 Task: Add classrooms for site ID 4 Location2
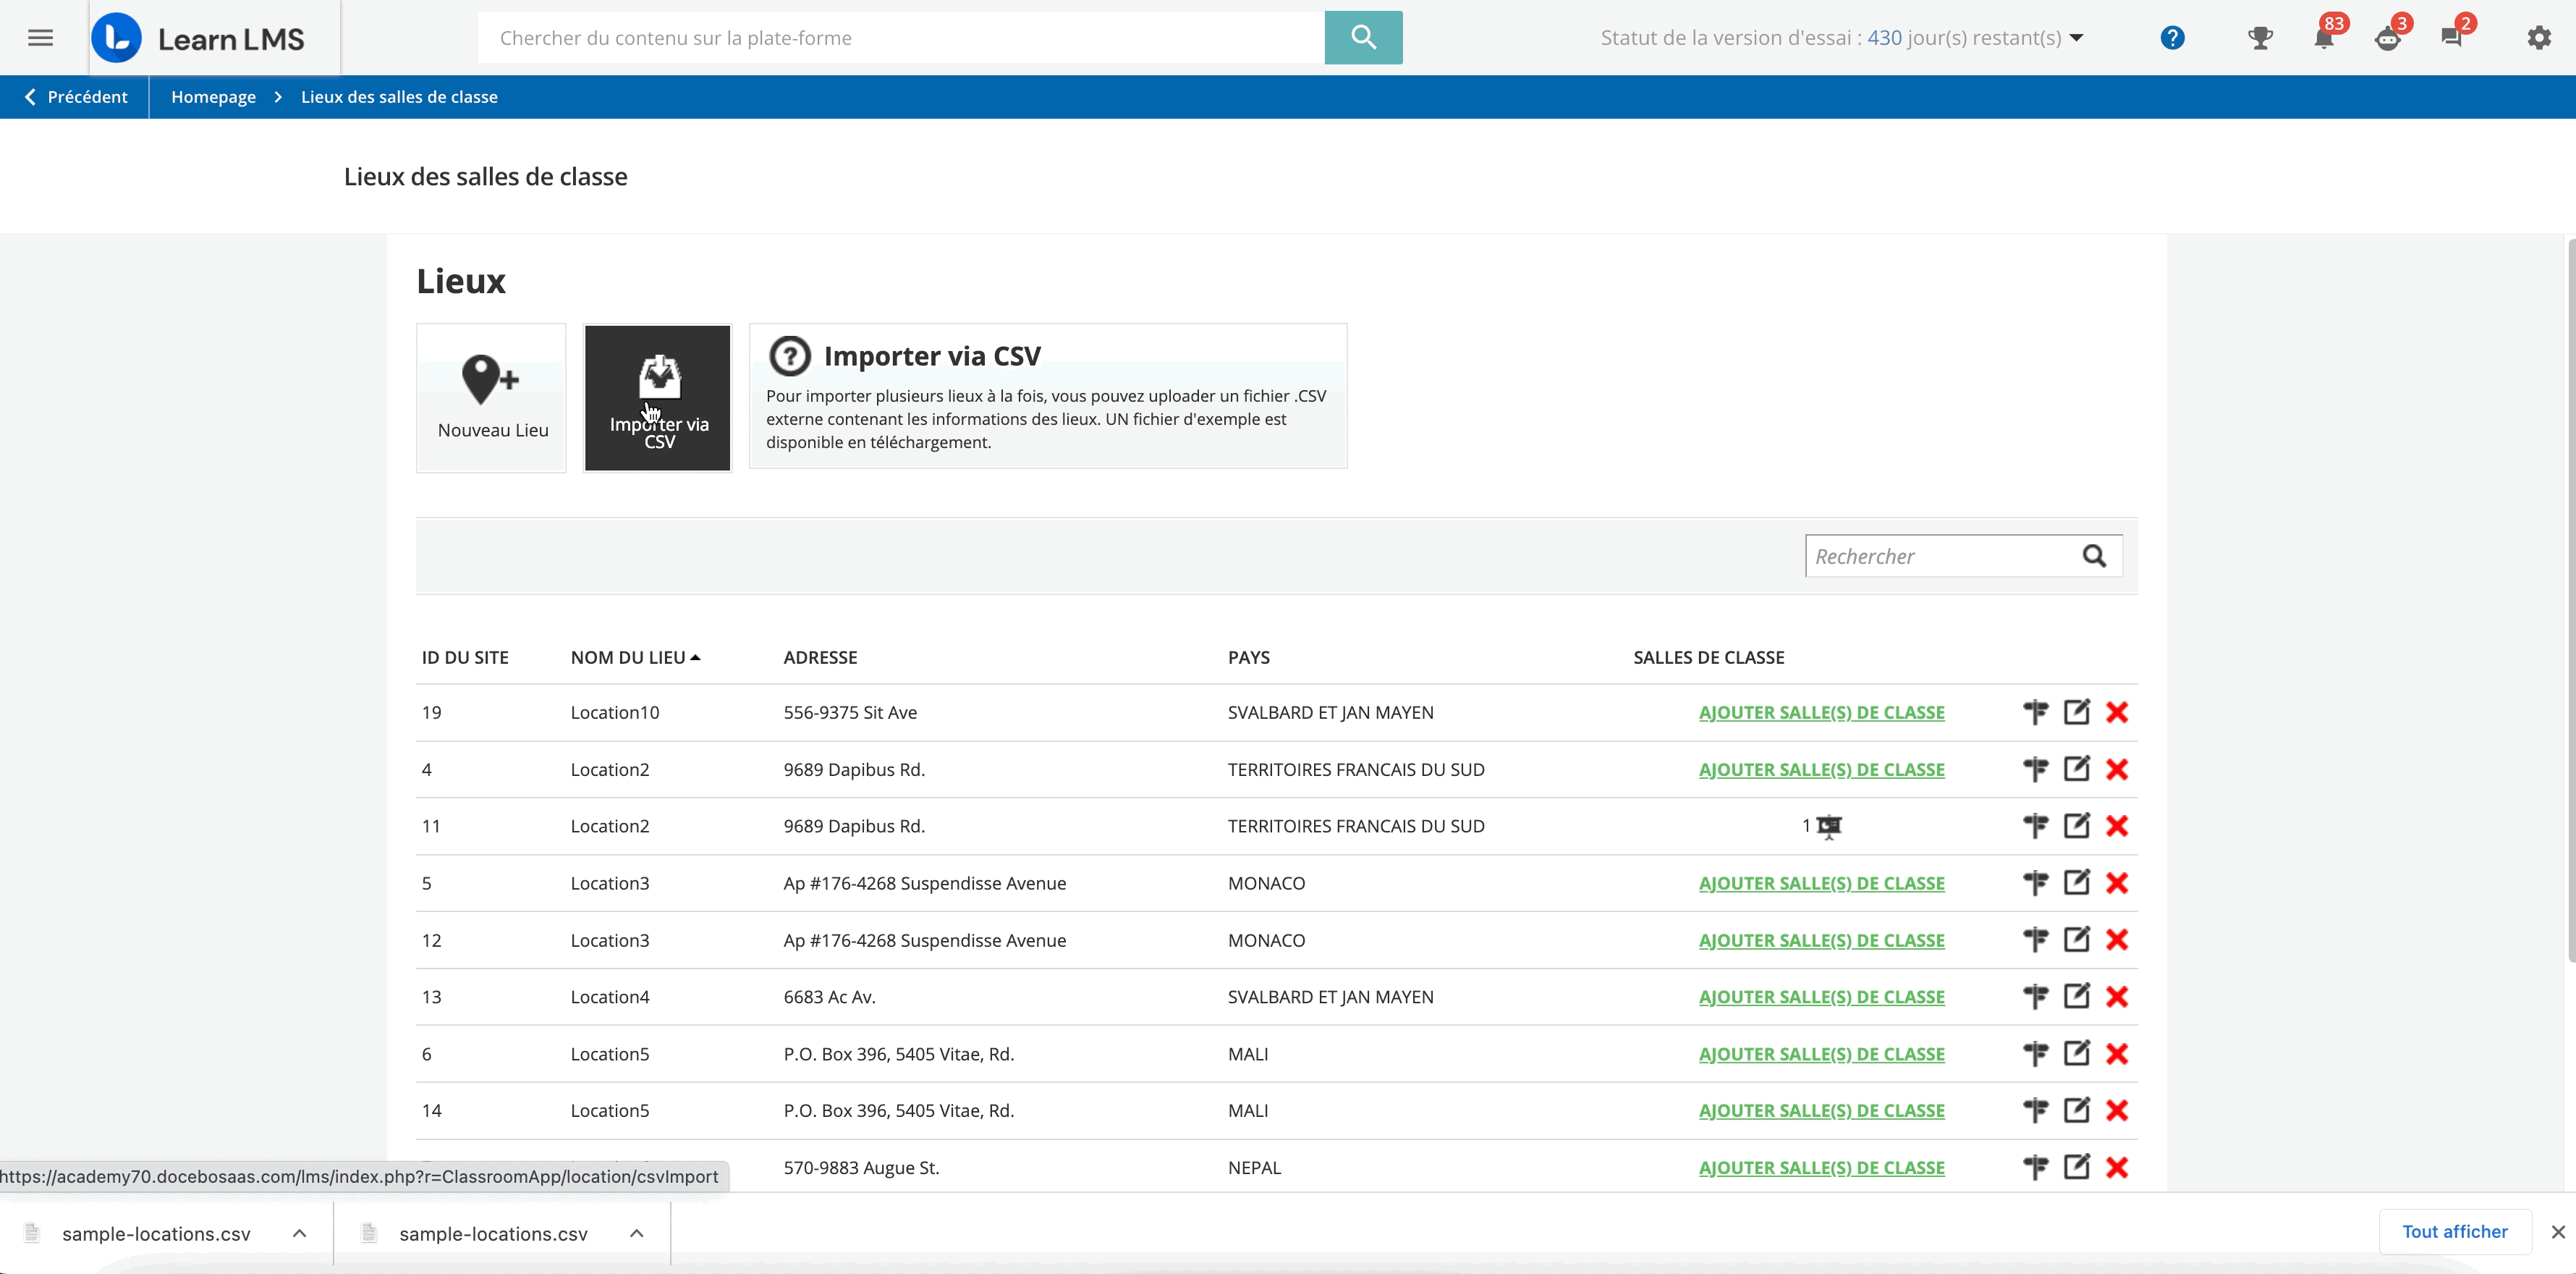point(1821,769)
